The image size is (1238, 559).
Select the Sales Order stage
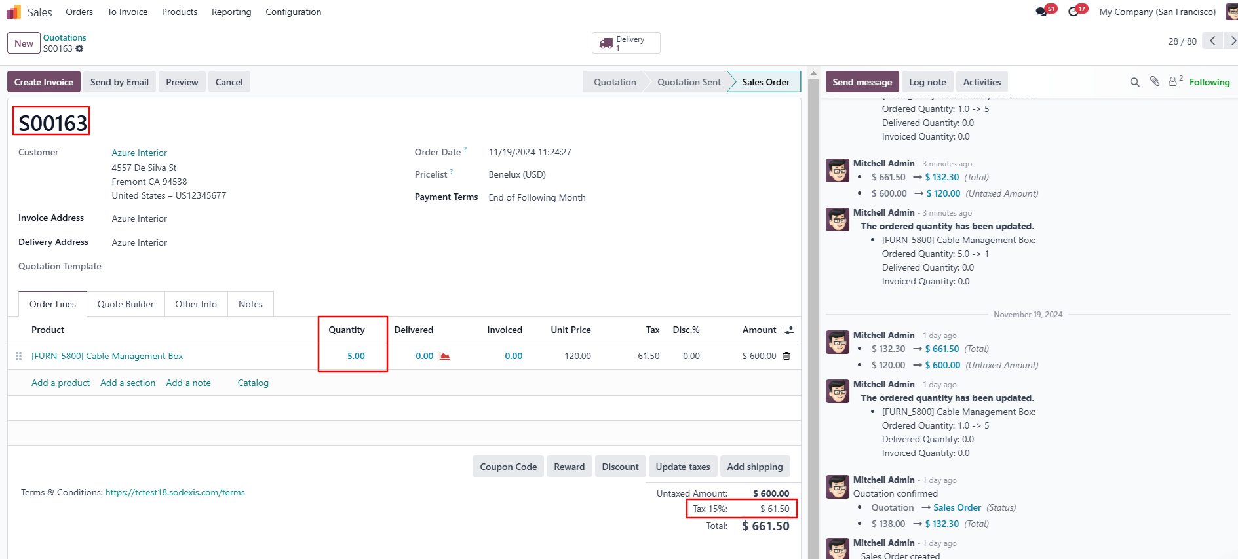(x=765, y=82)
